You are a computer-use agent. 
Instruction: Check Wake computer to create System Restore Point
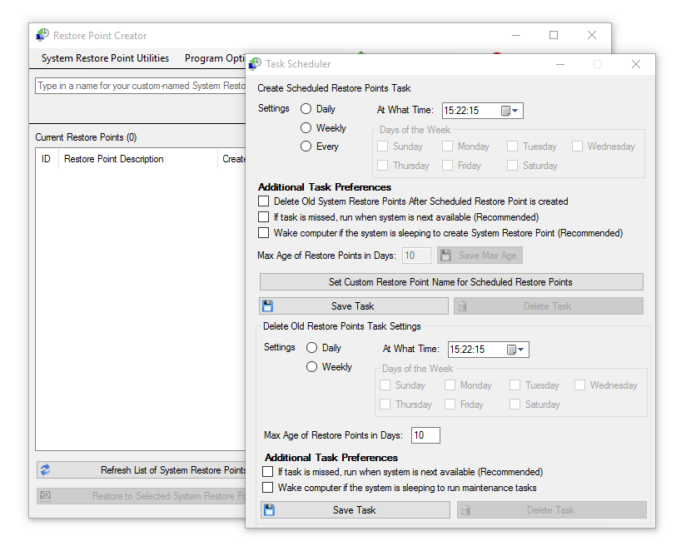[x=264, y=232]
